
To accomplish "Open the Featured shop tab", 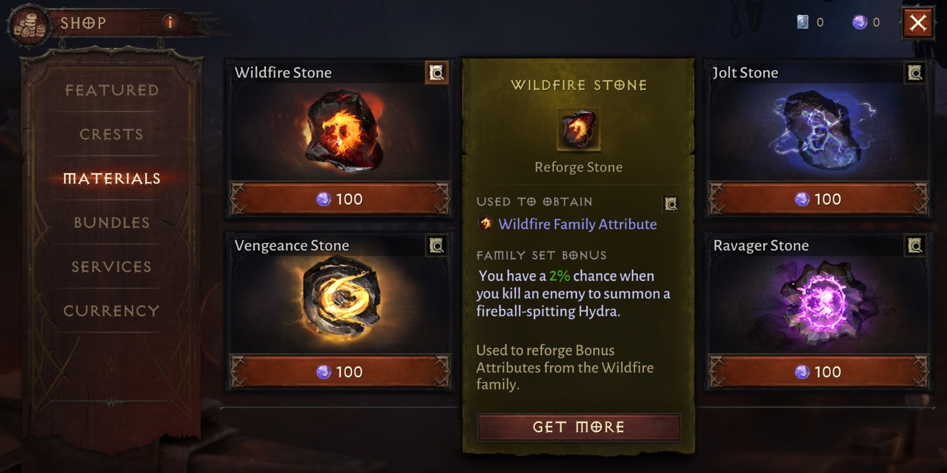I will (112, 90).
